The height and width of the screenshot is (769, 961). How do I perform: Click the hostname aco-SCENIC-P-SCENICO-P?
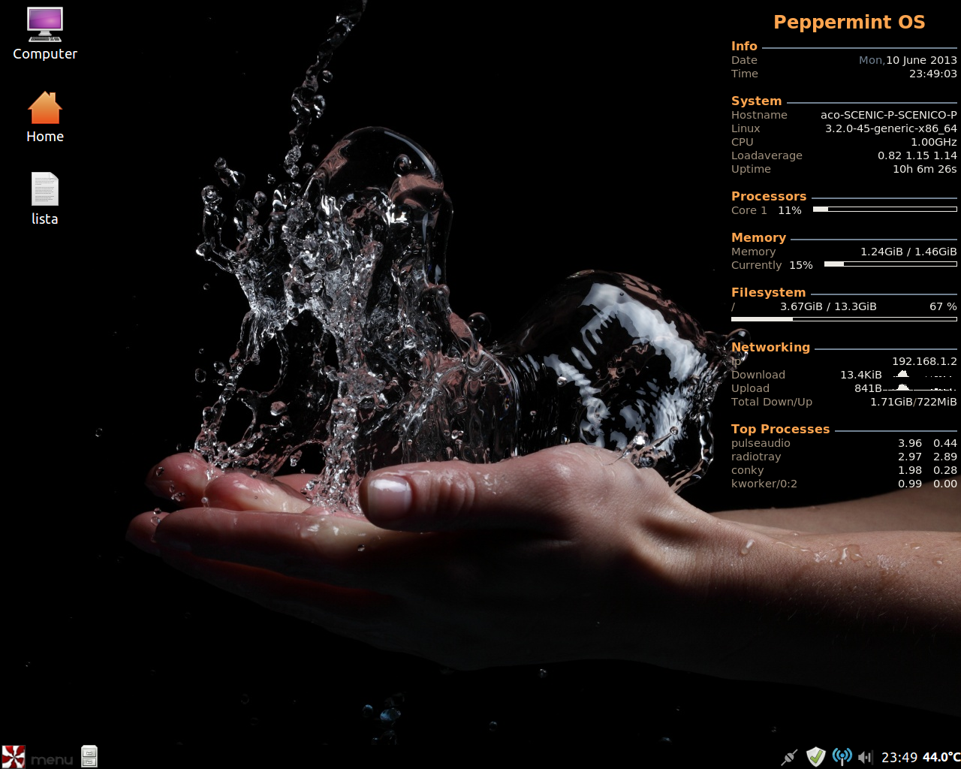click(x=889, y=115)
